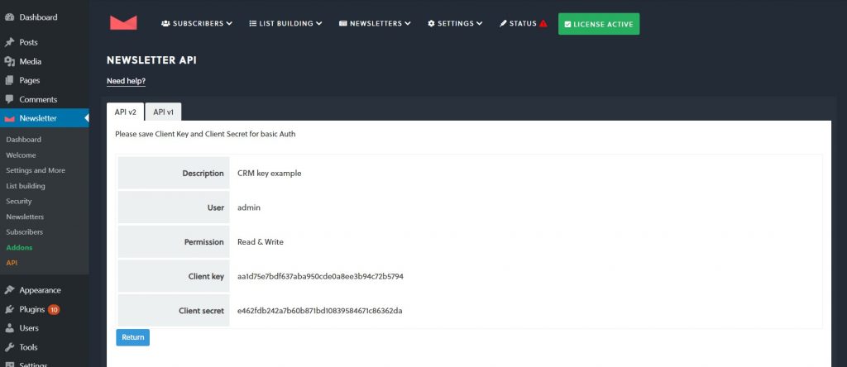Open List building in sidebar submenu

pos(26,186)
